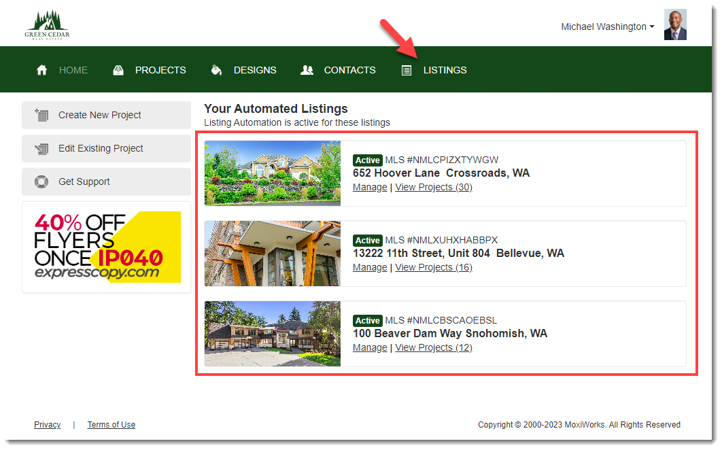Viewport: 722px width, 450px height.
Task: Click Manage for the Beaver Dam Way listing
Action: (369, 347)
